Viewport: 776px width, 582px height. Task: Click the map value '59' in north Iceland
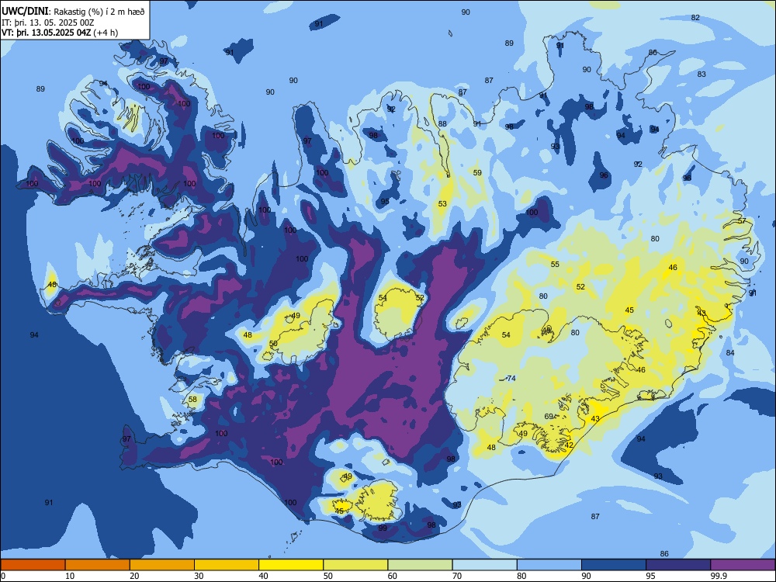477,173
